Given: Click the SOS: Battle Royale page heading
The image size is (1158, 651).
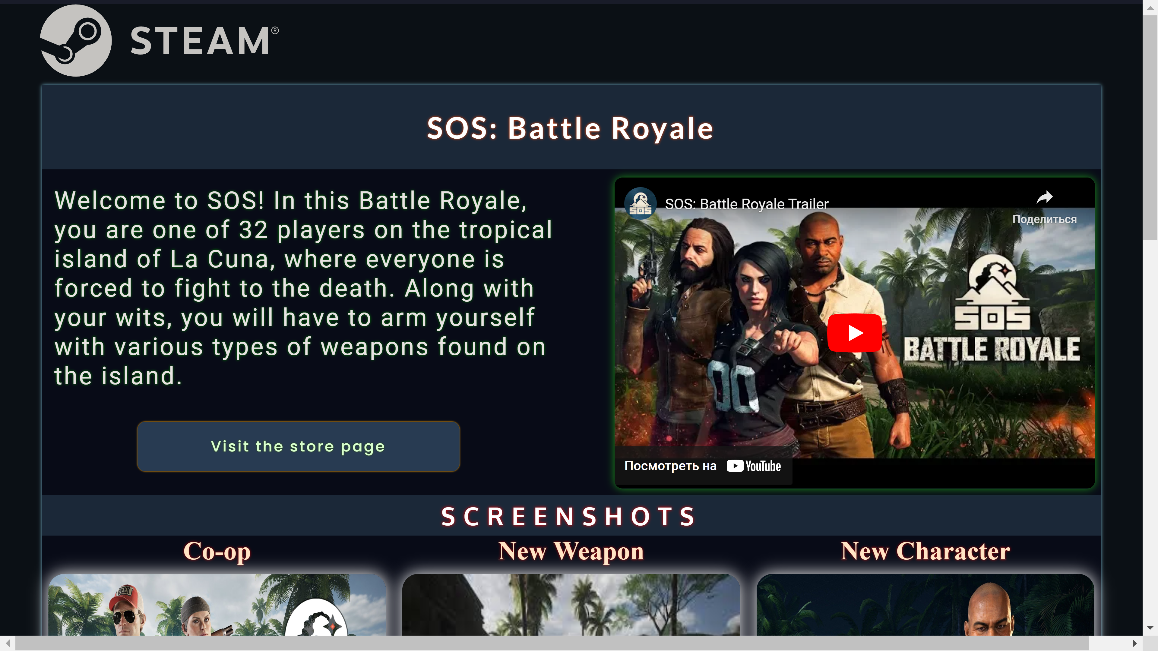Looking at the screenshot, I should pos(570,128).
